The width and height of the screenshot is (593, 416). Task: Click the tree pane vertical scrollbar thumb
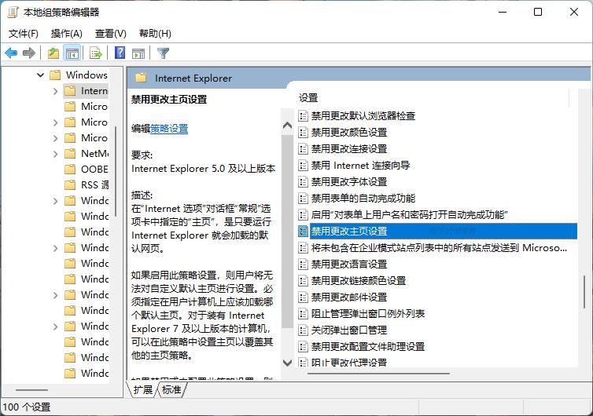click(115, 171)
